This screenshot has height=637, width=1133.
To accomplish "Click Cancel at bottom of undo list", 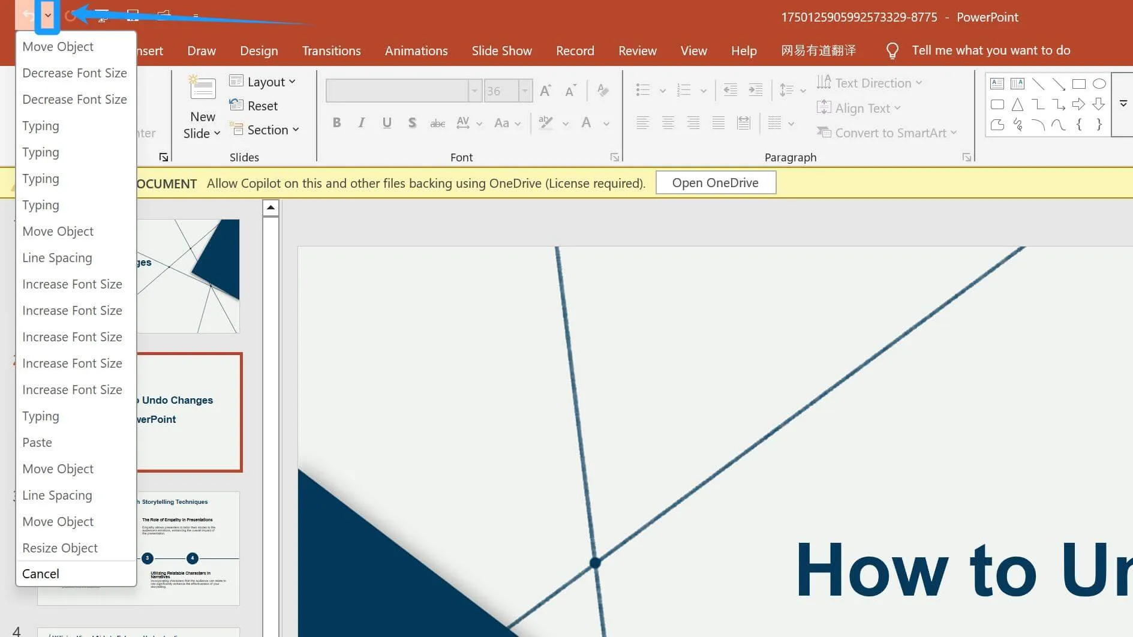I will (41, 574).
